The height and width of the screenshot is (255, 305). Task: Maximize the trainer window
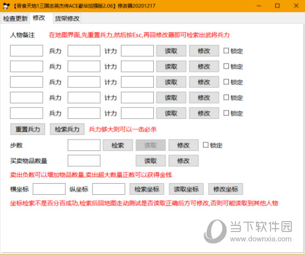pyautogui.click(x=278, y=6)
